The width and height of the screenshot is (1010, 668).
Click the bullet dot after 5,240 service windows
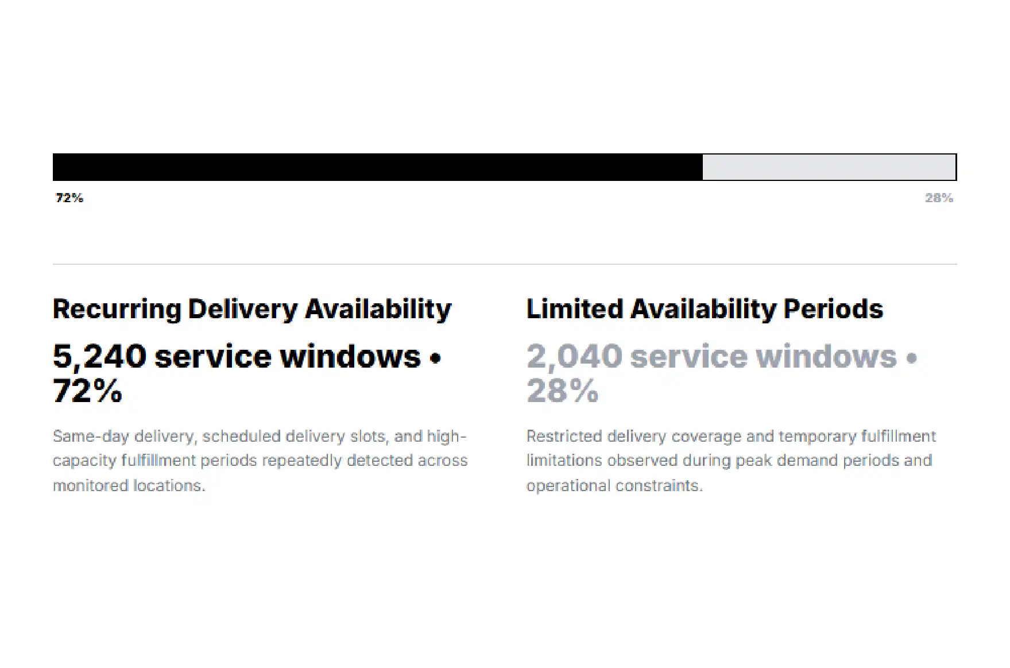pos(436,358)
